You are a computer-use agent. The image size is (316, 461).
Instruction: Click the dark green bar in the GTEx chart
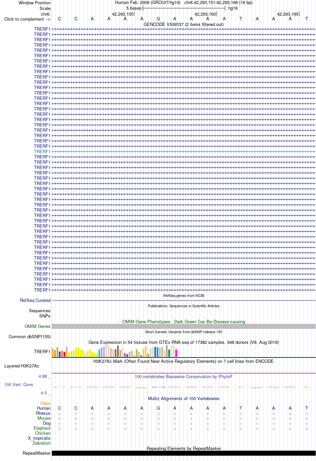[x=169, y=353]
